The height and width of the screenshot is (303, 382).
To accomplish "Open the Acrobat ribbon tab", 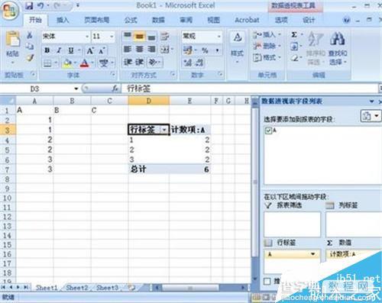I will pos(247,20).
